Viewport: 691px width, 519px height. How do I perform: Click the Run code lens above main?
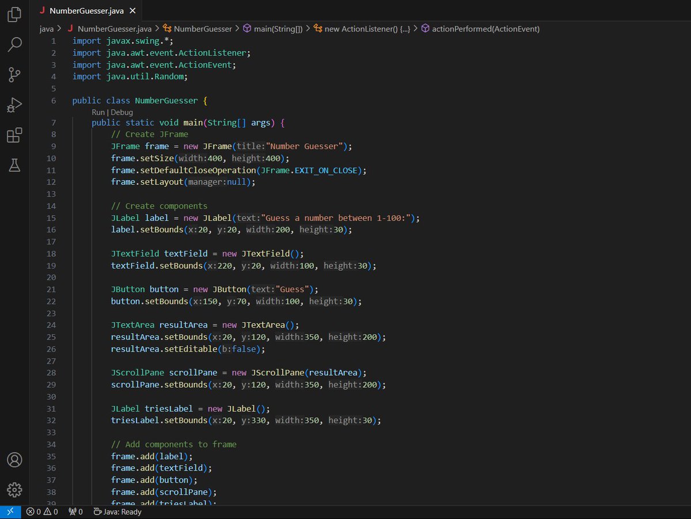point(98,113)
